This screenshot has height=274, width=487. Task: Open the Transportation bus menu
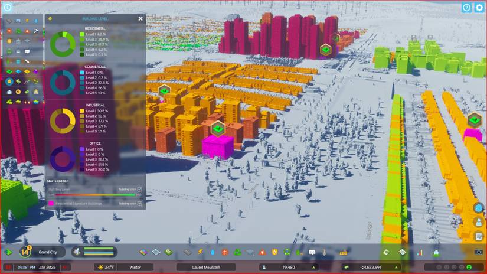tap(287, 252)
